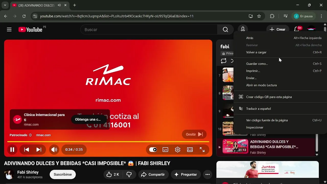The width and height of the screenshot is (327, 184).
Task: Open the Chrome extensions icon
Action: pos(272,16)
